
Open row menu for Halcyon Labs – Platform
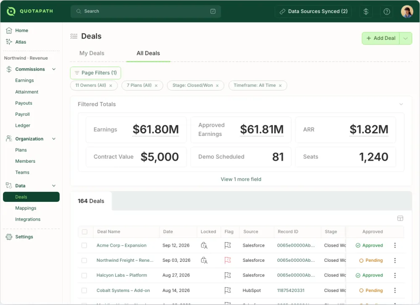(395, 275)
